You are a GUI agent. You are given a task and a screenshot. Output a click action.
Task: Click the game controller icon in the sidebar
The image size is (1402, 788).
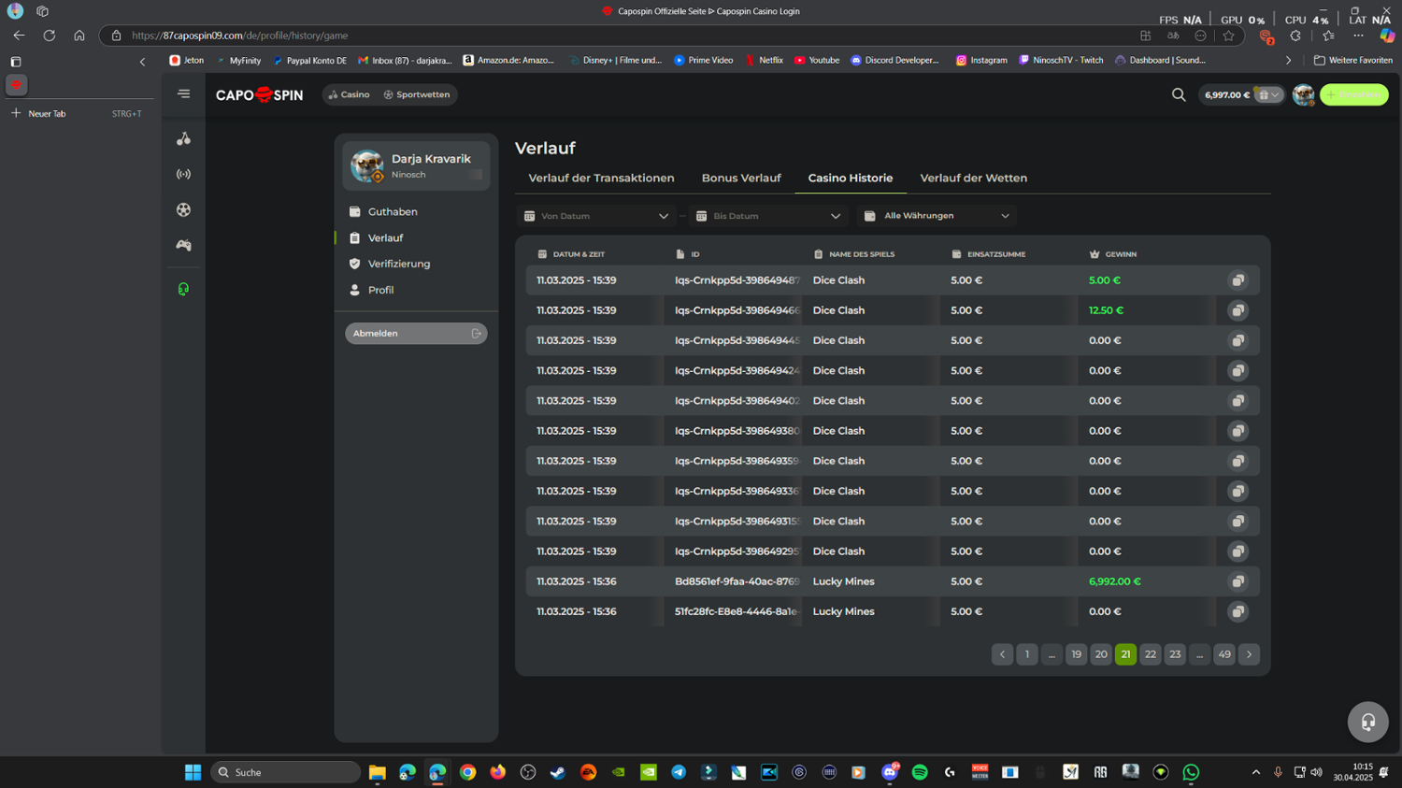click(x=183, y=246)
